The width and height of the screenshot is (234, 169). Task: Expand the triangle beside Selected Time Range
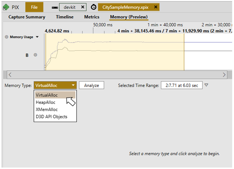[x=206, y=85]
